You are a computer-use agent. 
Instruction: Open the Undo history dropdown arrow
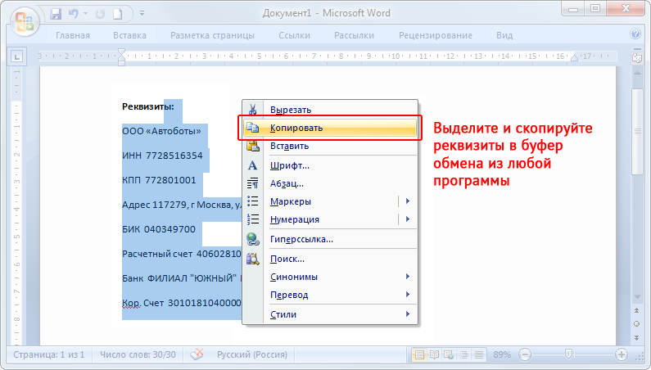pos(85,14)
